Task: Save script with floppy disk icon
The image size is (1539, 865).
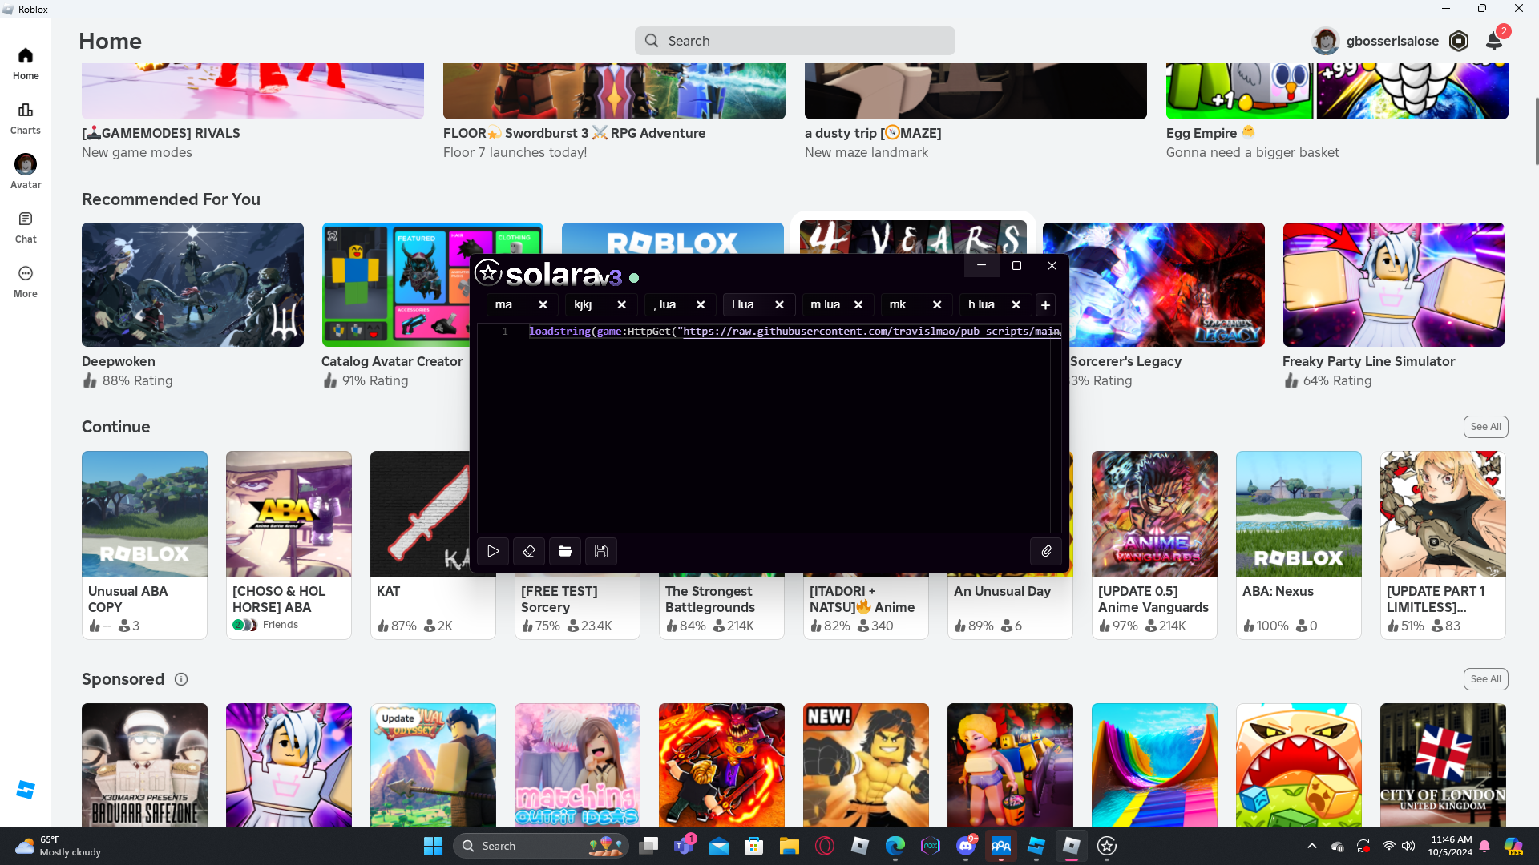Action: [x=601, y=551]
